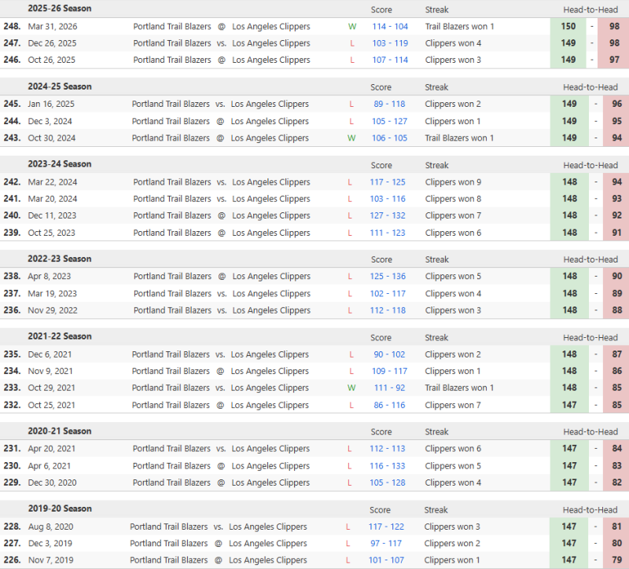Open the 112 - 118 score link
The image size is (629, 569).
[x=388, y=310]
